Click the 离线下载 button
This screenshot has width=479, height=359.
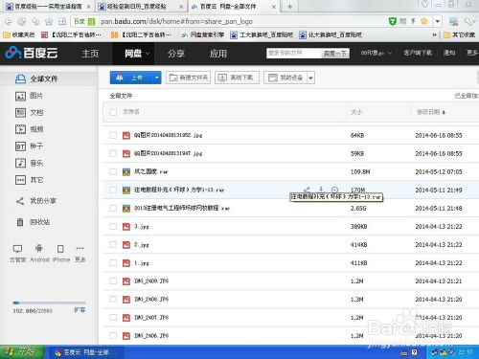237,78
